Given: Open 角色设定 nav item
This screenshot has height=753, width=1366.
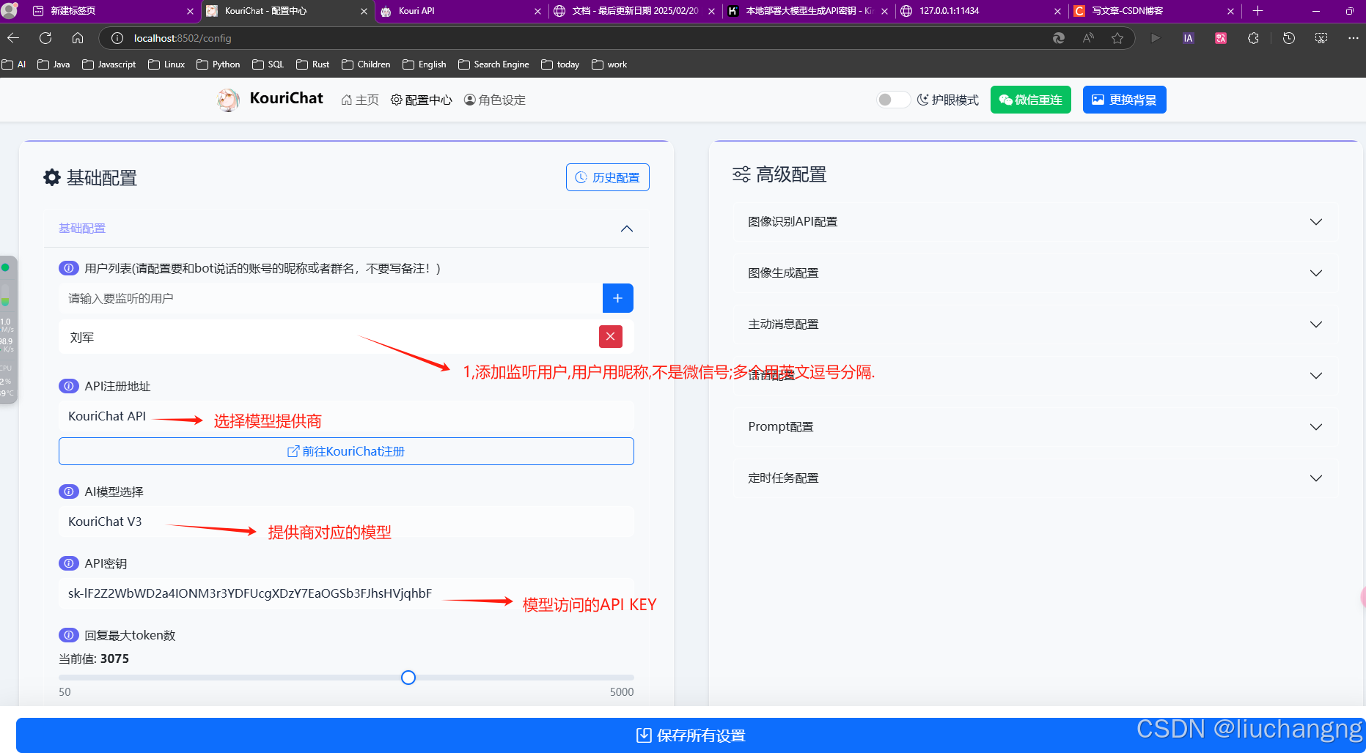Looking at the screenshot, I should (495, 100).
